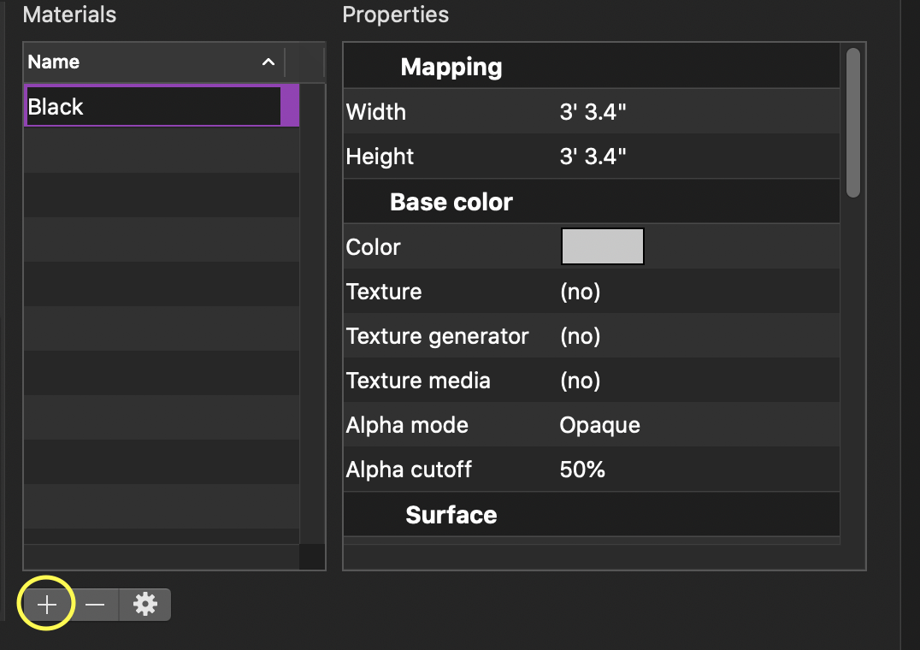920x650 pixels.
Task: Click the Texture generator label
Action: [437, 336]
